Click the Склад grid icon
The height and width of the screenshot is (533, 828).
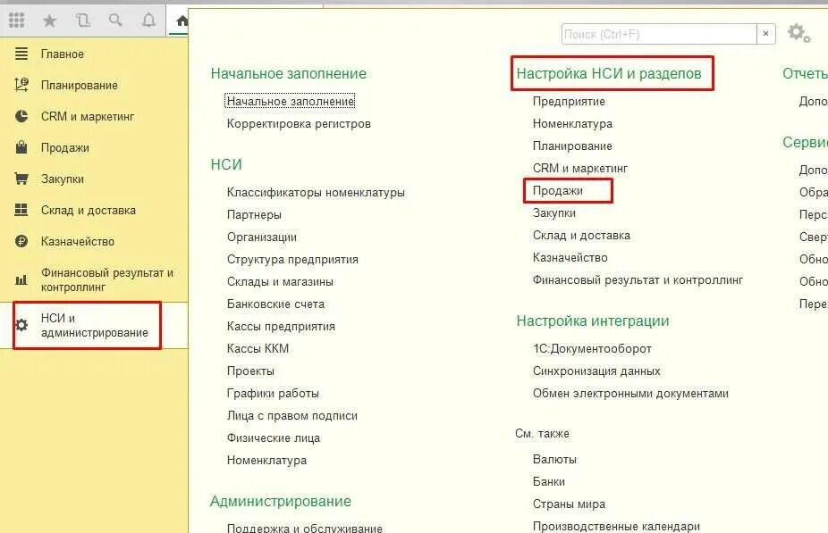point(21,210)
